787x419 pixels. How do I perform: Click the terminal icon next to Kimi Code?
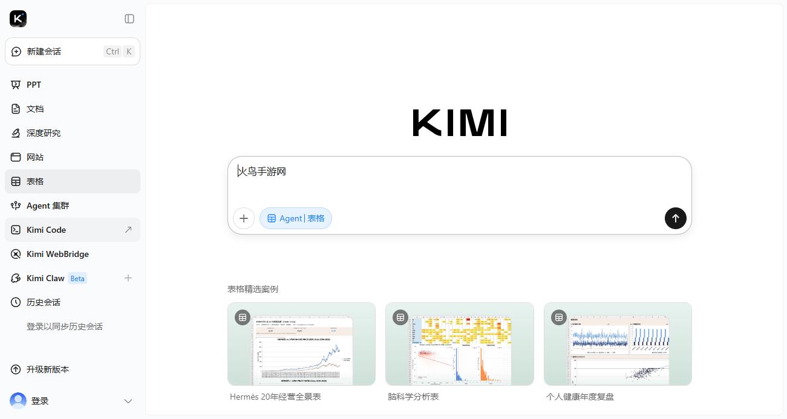click(x=16, y=230)
